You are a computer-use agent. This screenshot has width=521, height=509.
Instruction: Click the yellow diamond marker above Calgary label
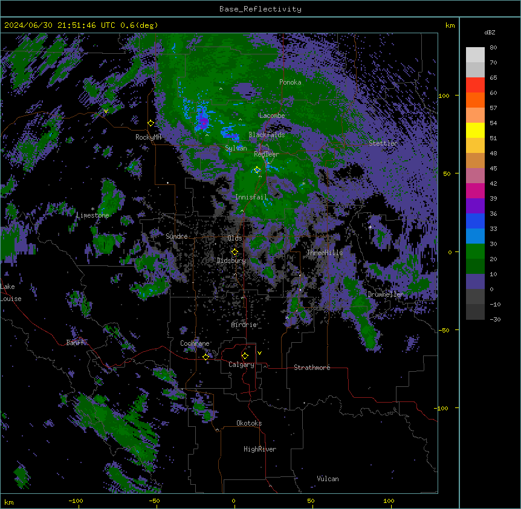pyautogui.click(x=245, y=356)
